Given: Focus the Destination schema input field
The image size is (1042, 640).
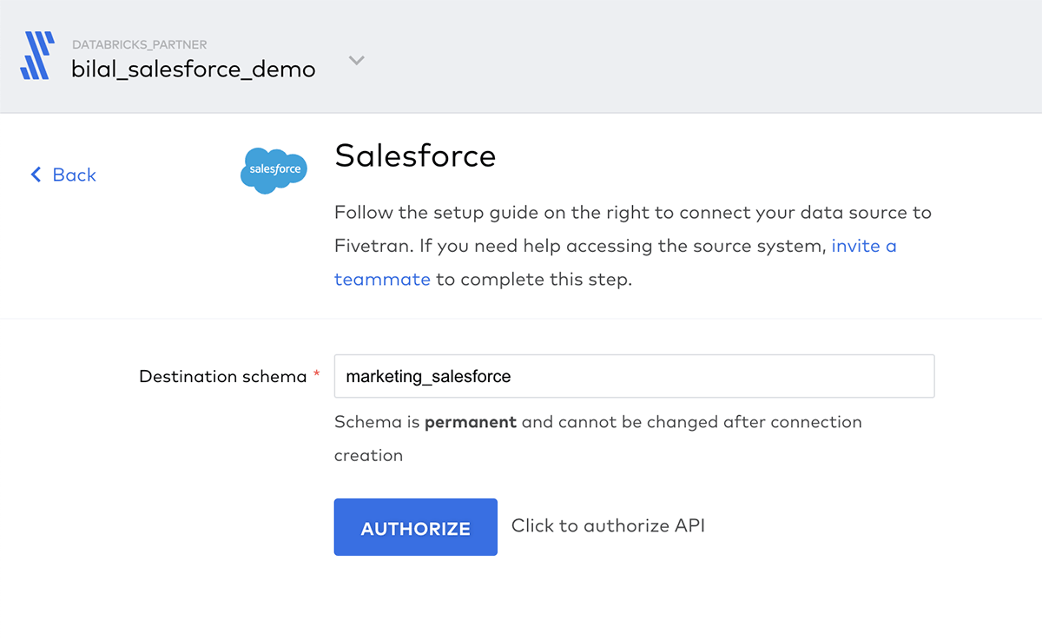Looking at the screenshot, I should click(x=634, y=376).
